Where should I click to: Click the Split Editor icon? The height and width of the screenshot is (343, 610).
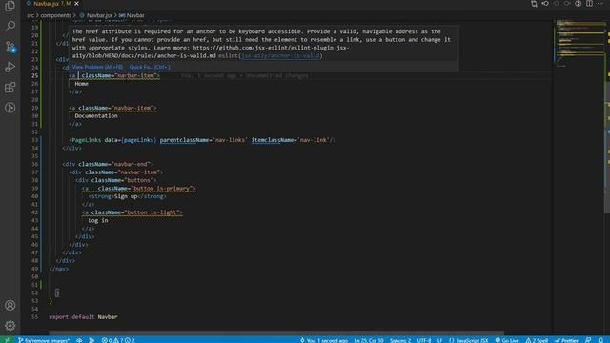click(589, 4)
